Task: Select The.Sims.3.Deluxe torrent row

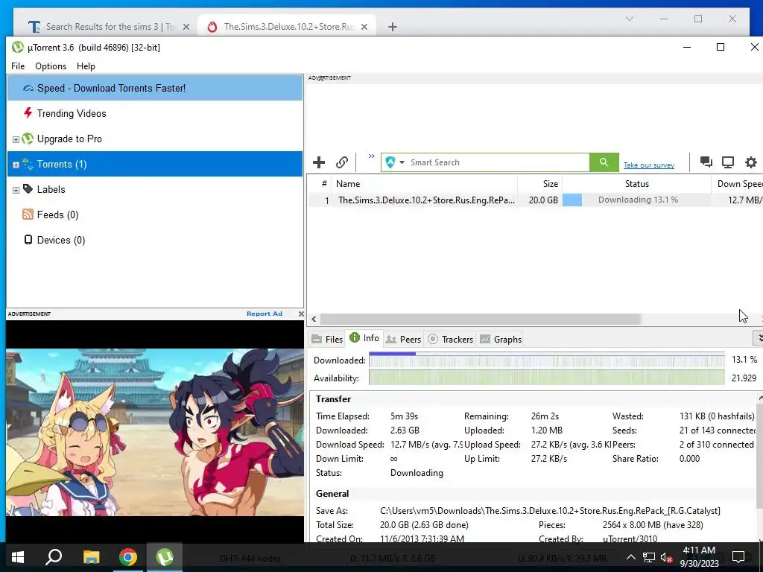Action: pos(535,200)
